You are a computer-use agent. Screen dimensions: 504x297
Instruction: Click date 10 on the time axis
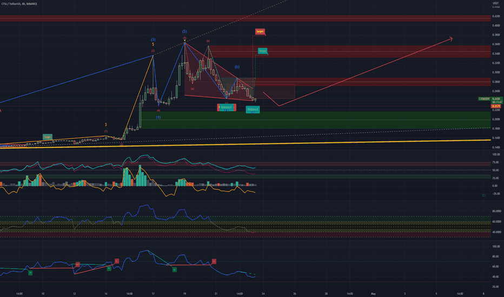[43, 293]
